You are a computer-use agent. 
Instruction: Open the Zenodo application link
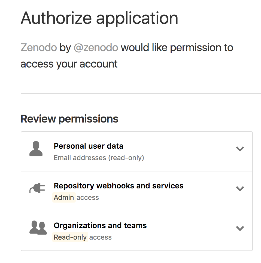(39, 47)
